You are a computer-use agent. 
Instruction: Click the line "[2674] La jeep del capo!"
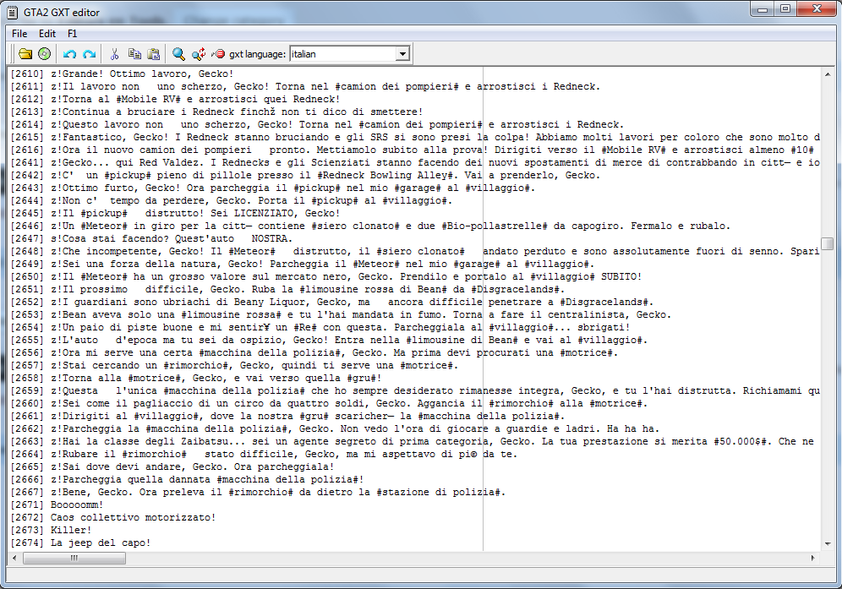click(x=80, y=543)
